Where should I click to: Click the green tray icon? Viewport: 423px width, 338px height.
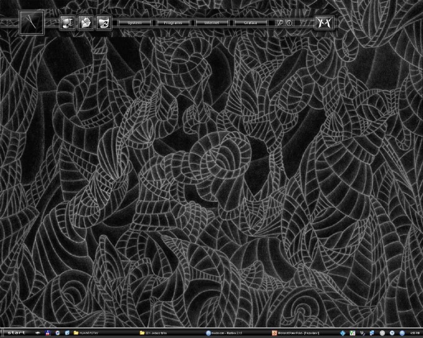[352, 333]
